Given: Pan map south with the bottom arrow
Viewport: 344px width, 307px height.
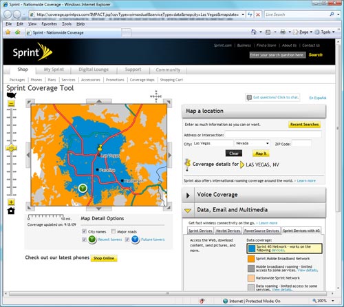Looking at the screenshot, I should 99,209.
